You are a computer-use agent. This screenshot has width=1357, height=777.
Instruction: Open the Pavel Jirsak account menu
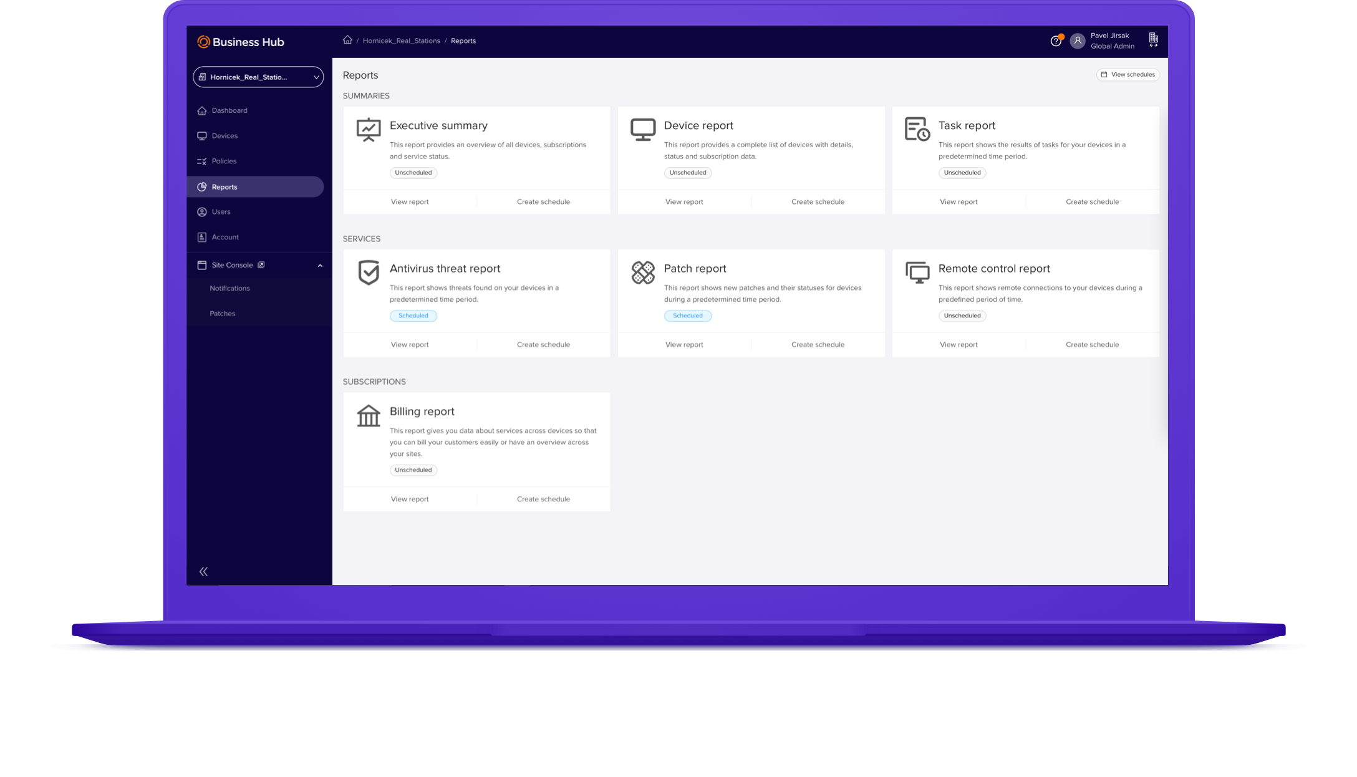point(1112,41)
